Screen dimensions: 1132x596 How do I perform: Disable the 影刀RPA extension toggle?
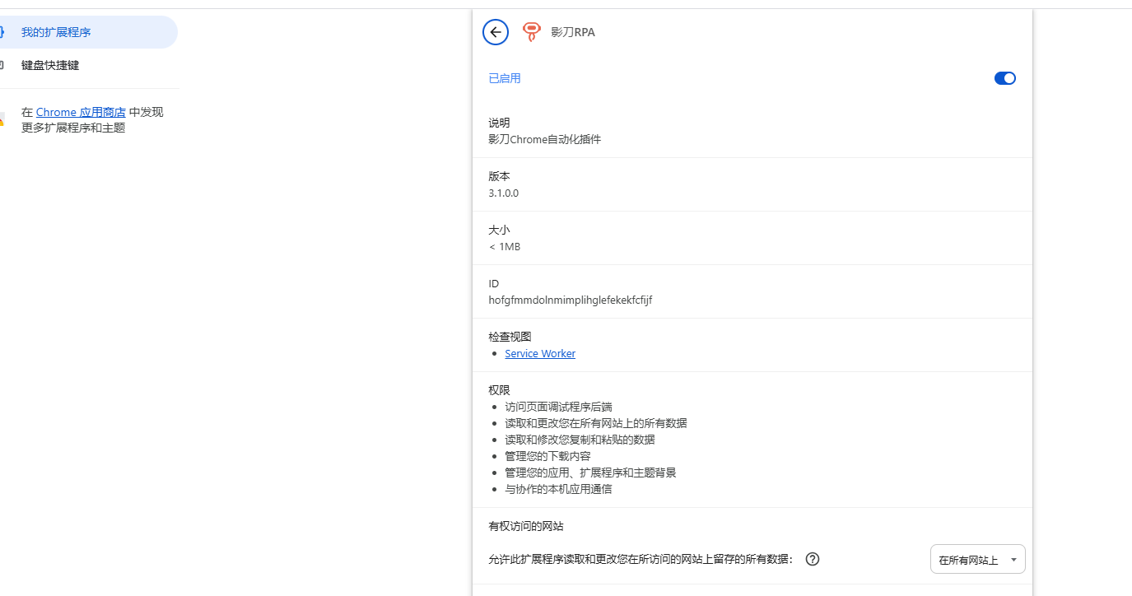(1005, 78)
